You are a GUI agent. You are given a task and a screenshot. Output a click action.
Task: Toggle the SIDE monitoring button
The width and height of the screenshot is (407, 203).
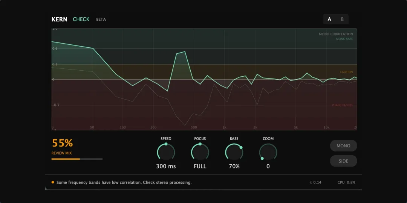(x=343, y=161)
